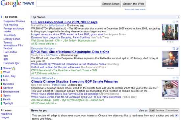Viewport: 181px width, 120px height.
Task: Open Wall Street Journal source link
Action: coord(42,41)
